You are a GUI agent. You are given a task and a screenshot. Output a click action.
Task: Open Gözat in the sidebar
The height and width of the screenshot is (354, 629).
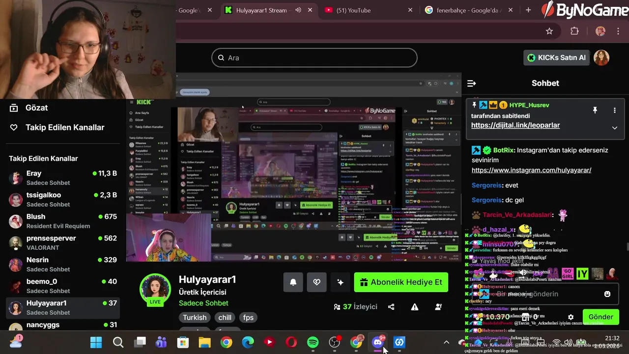click(63, 108)
